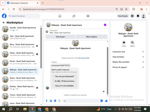Open the account avatar menu
The width and height of the screenshot is (150, 112).
[x=143, y=16]
